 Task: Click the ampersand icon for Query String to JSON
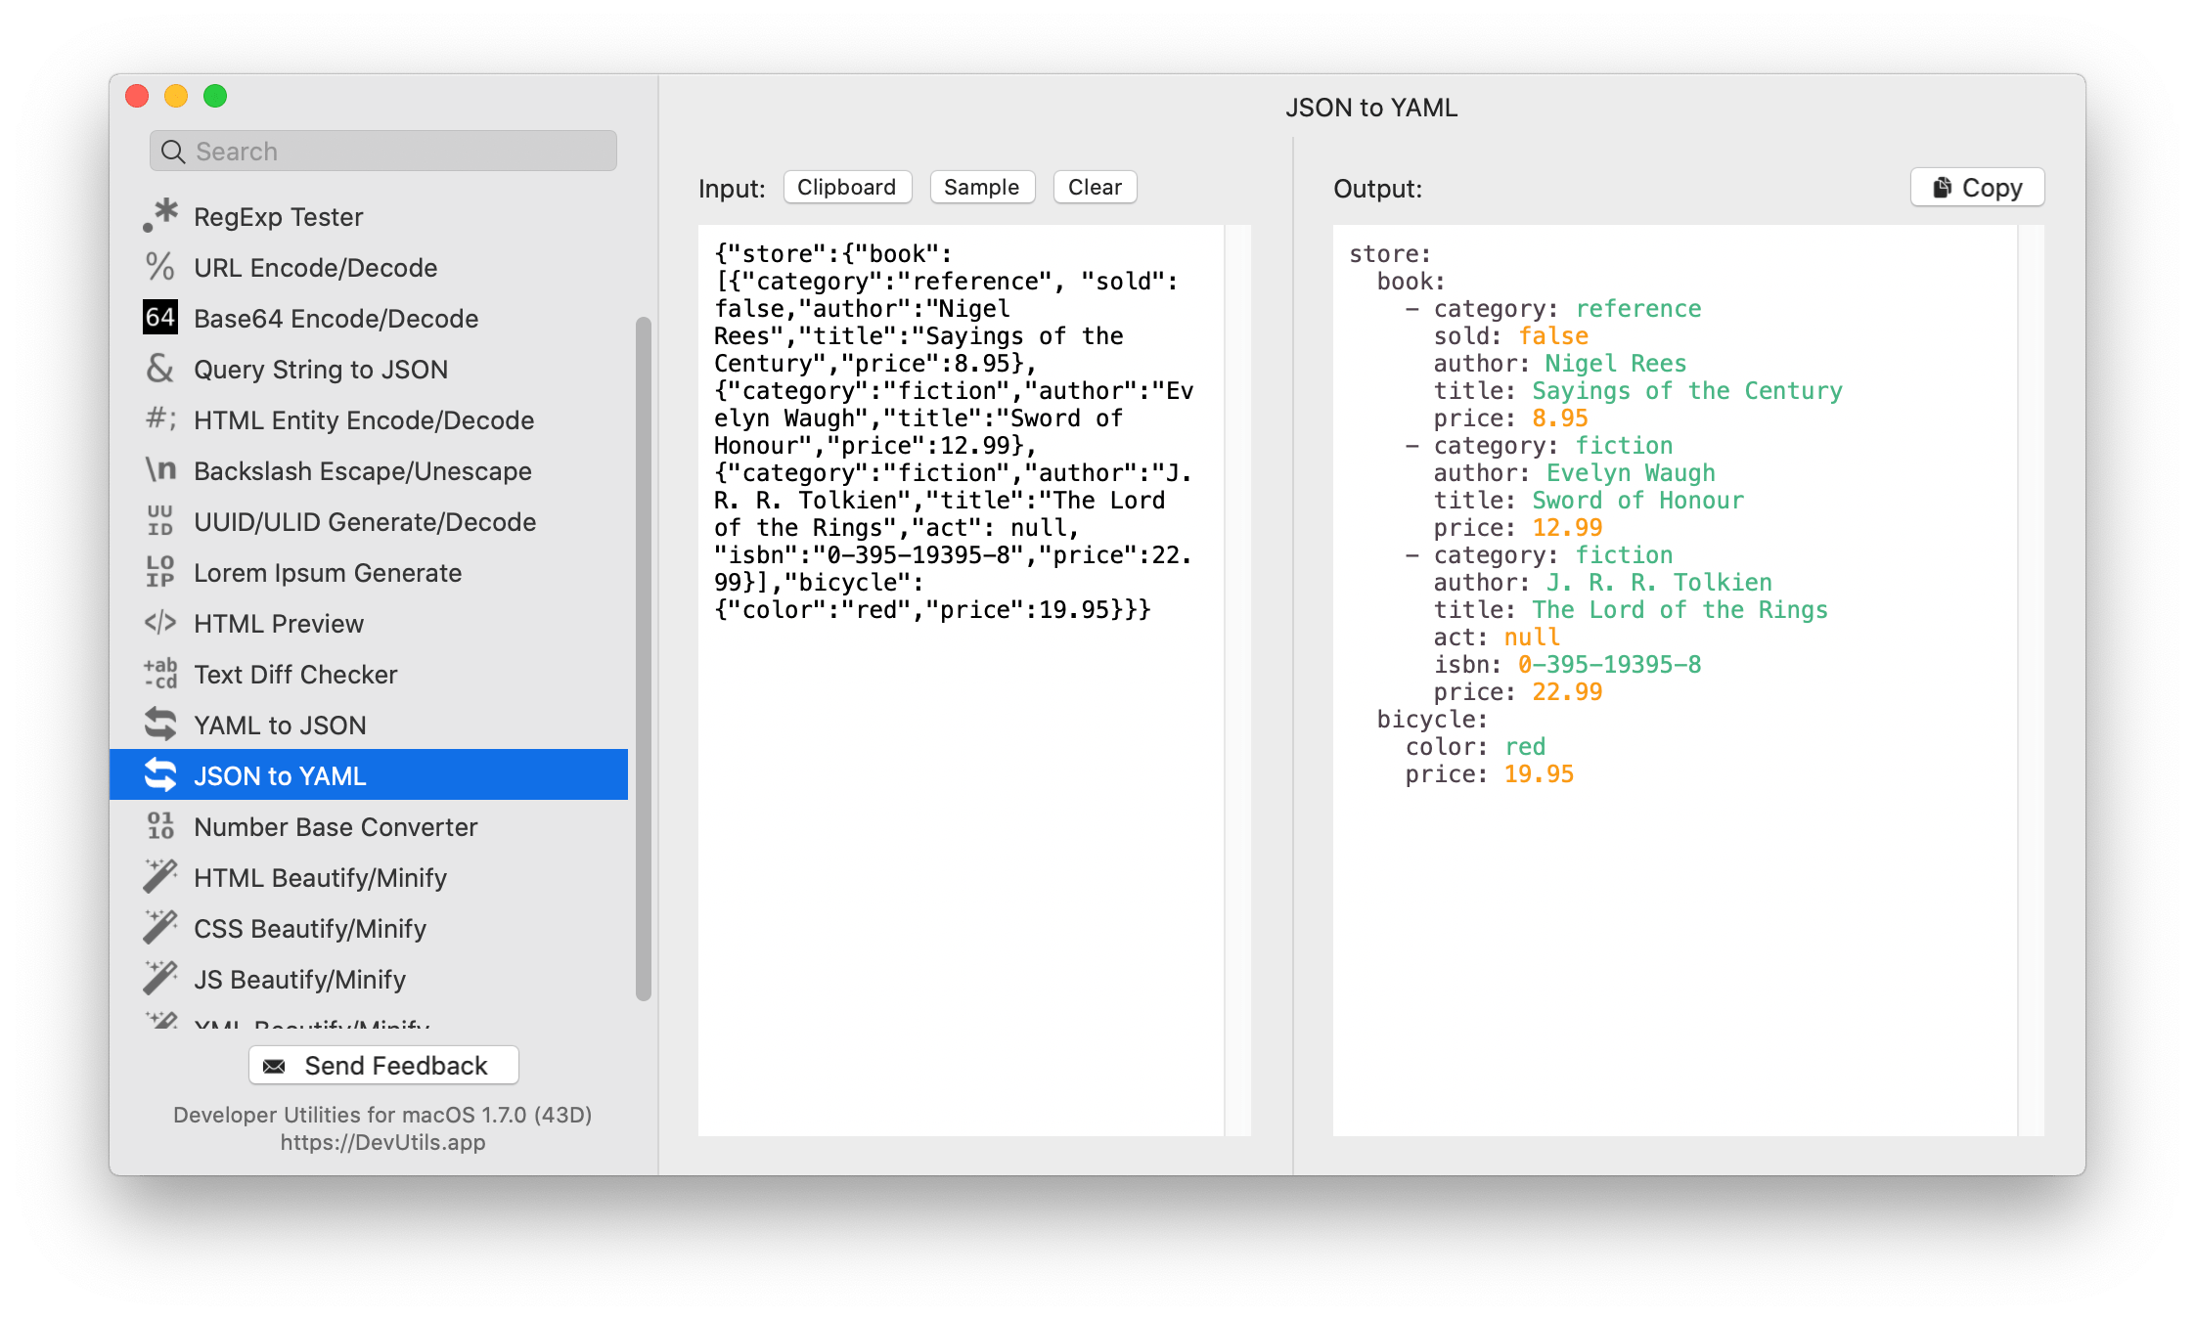[160, 369]
